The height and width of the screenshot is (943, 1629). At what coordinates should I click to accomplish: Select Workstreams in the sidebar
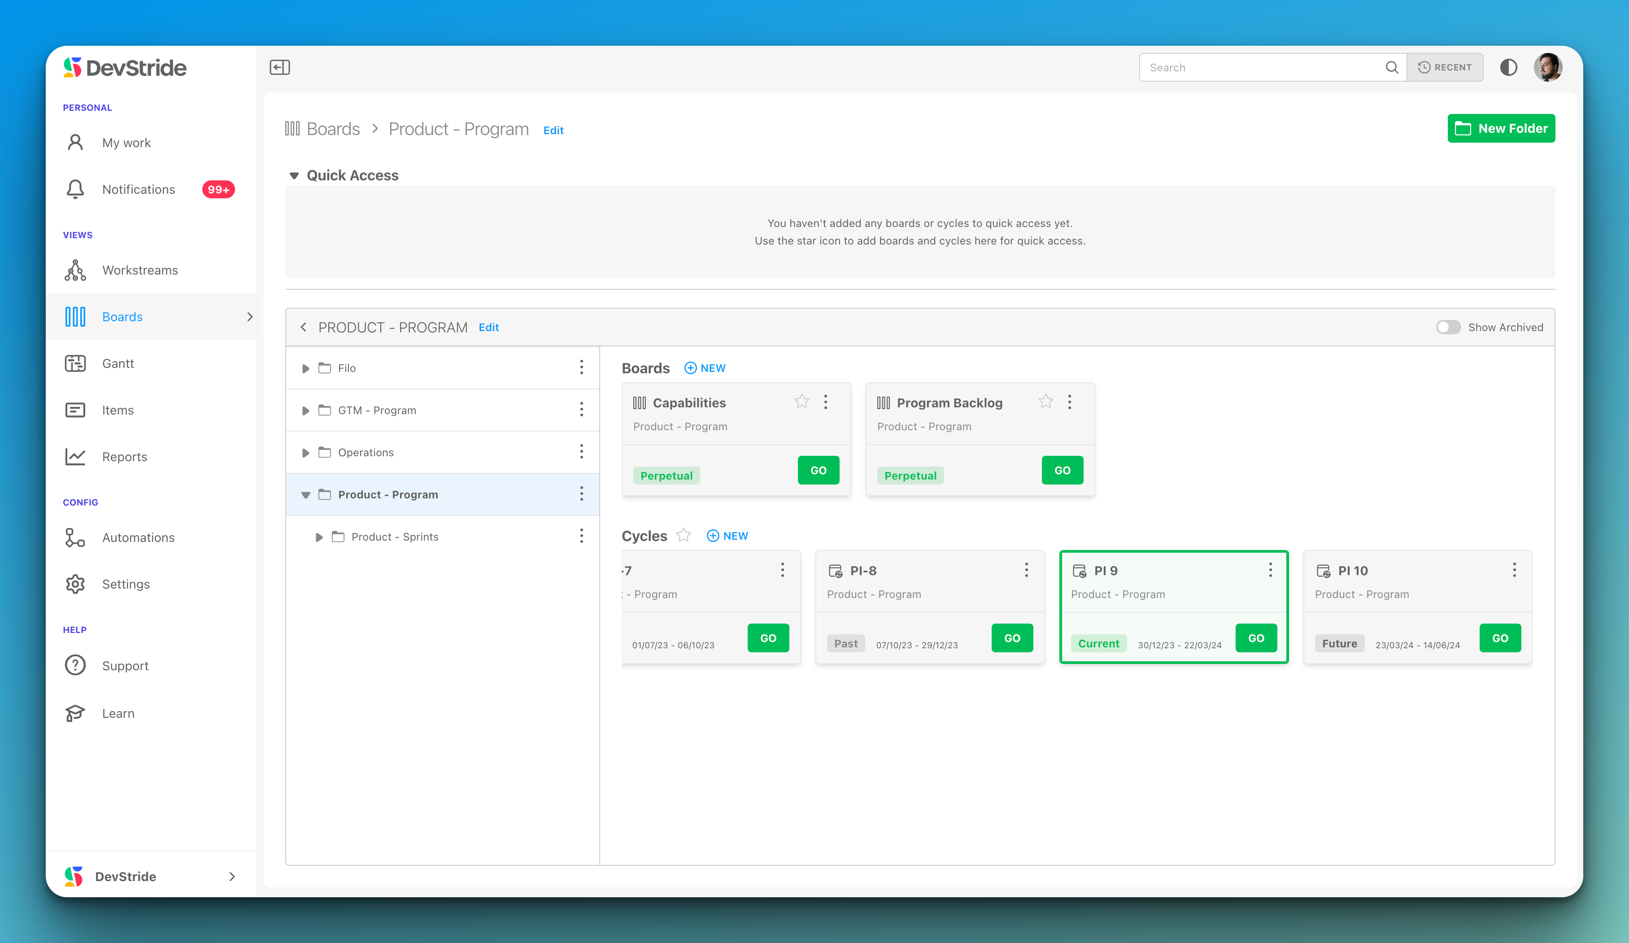tap(152, 270)
